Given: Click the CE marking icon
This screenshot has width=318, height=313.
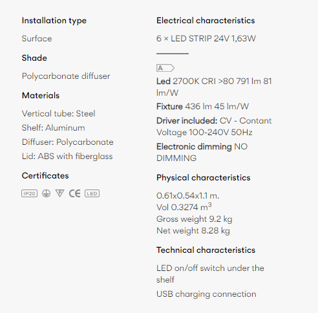Looking at the screenshot, I should [x=74, y=193].
